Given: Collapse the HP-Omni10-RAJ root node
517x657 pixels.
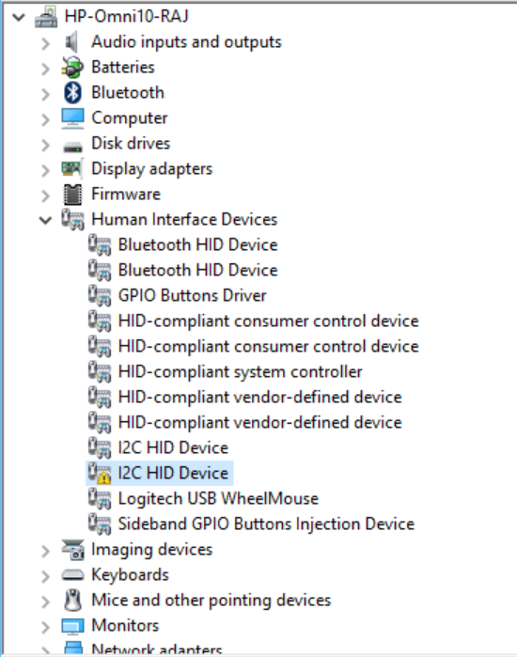Looking at the screenshot, I should tap(19, 17).
